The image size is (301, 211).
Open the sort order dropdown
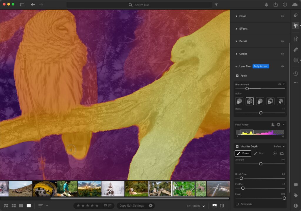[x=47, y=205]
